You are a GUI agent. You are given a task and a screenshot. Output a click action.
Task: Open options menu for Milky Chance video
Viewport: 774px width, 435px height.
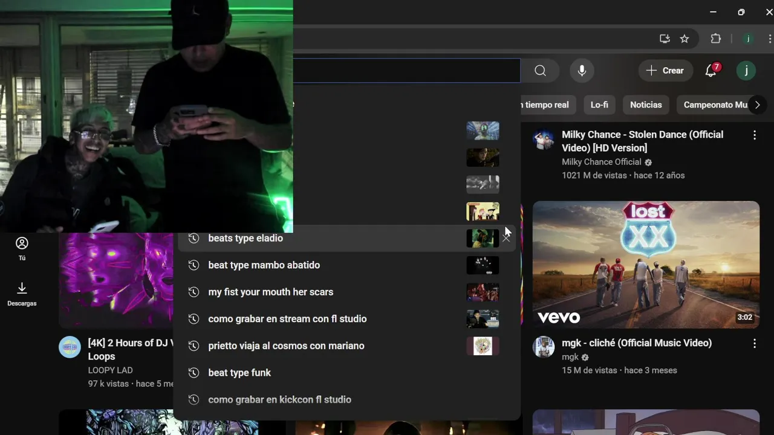tap(754, 135)
